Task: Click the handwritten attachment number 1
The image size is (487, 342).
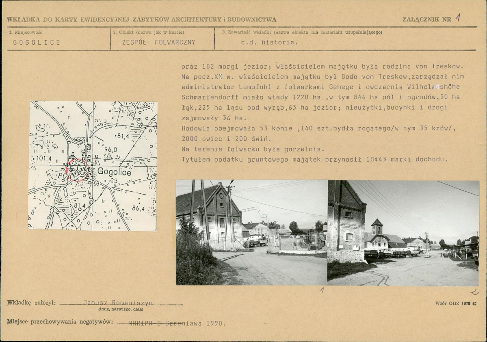Action: click(x=458, y=17)
